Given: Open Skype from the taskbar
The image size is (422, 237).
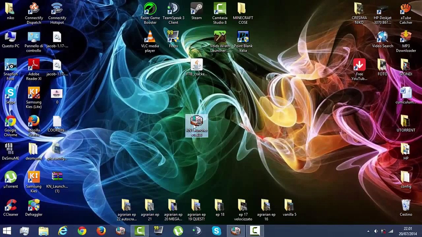Looking at the screenshot, I should [x=216, y=231].
